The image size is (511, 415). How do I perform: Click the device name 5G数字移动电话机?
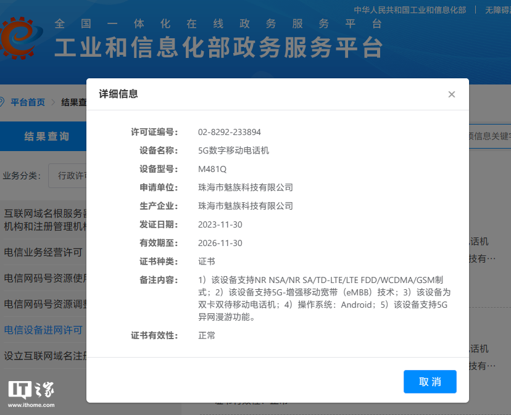pyautogui.click(x=233, y=150)
